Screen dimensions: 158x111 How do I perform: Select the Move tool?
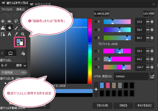(x=3, y=21)
